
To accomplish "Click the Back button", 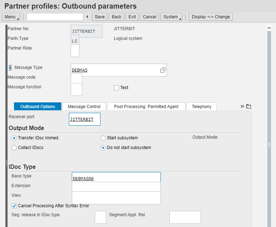I will coord(117,17).
